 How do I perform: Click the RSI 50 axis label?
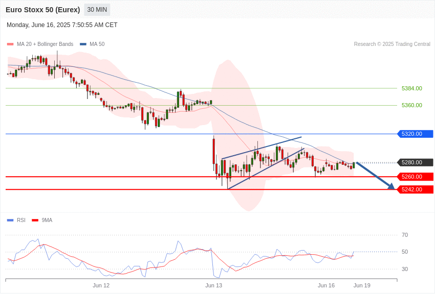[x=405, y=252]
